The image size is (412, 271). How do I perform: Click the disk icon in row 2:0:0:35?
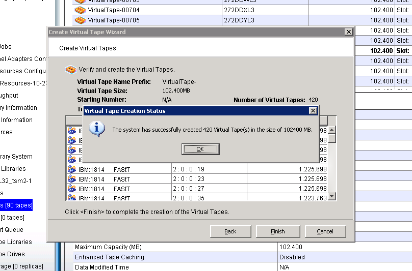[72, 197]
